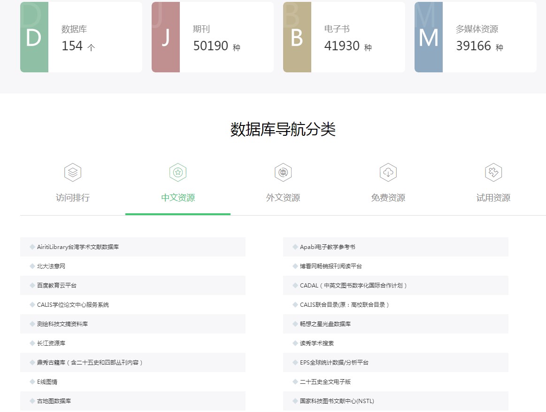
Task: Open CALIS学位论文中心服务系统 link
Action: click(73, 305)
